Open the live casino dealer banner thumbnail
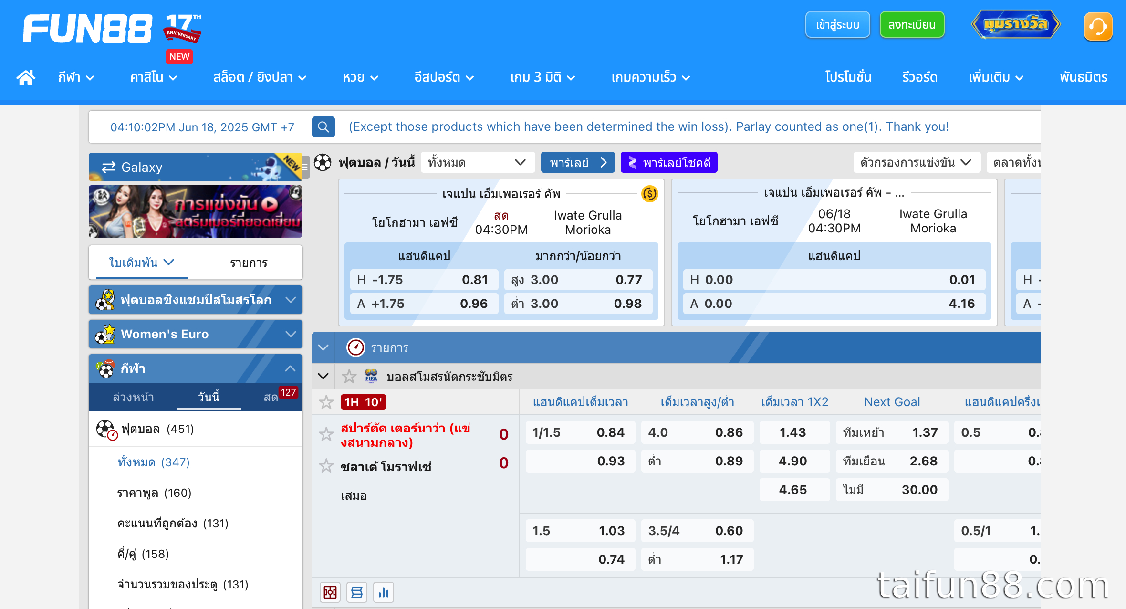The image size is (1126, 609). point(196,211)
